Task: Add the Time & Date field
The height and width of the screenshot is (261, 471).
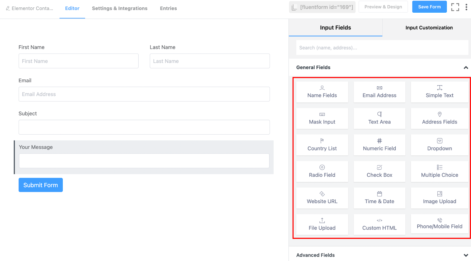Action: pos(379,198)
